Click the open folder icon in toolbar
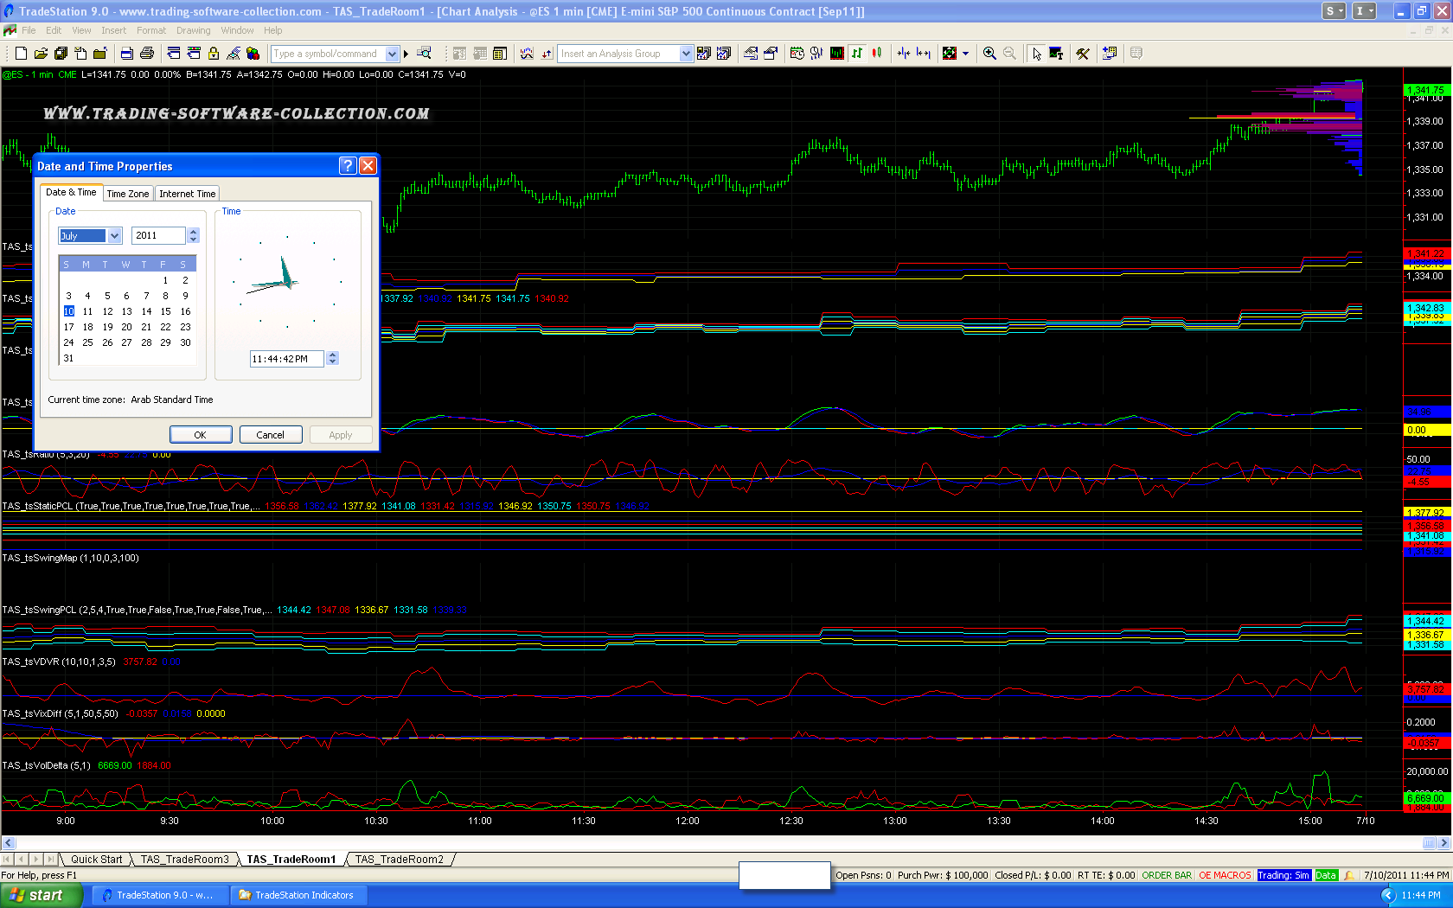Image resolution: width=1453 pixels, height=908 pixels. (41, 54)
